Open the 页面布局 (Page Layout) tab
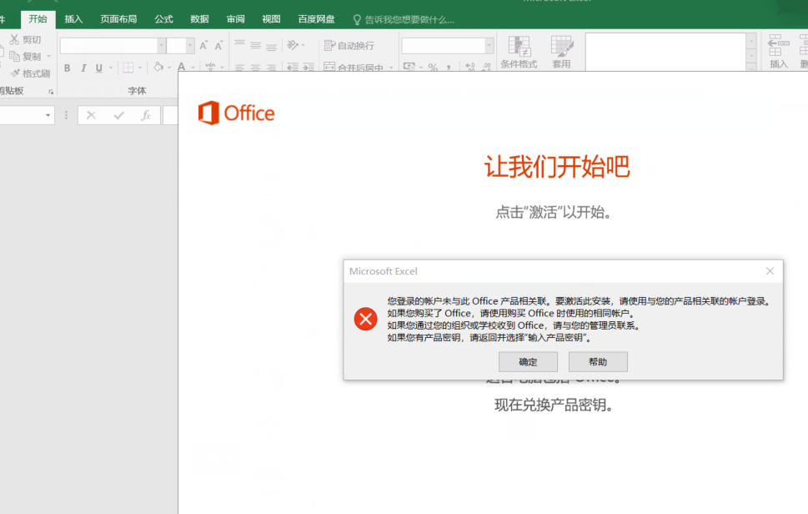Screen dimensions: 808x514 click(118, 19)
